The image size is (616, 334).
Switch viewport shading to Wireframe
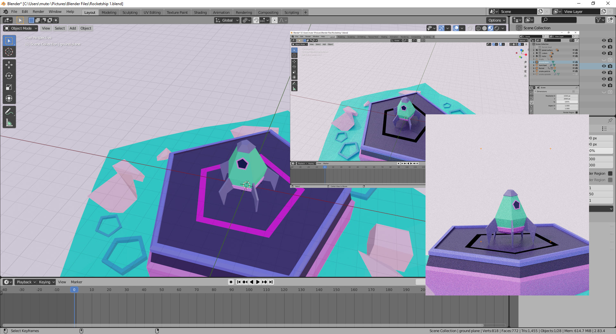[x=478, y=28]
